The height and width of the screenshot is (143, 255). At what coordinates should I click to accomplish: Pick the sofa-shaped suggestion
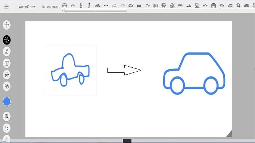(98, 6)
